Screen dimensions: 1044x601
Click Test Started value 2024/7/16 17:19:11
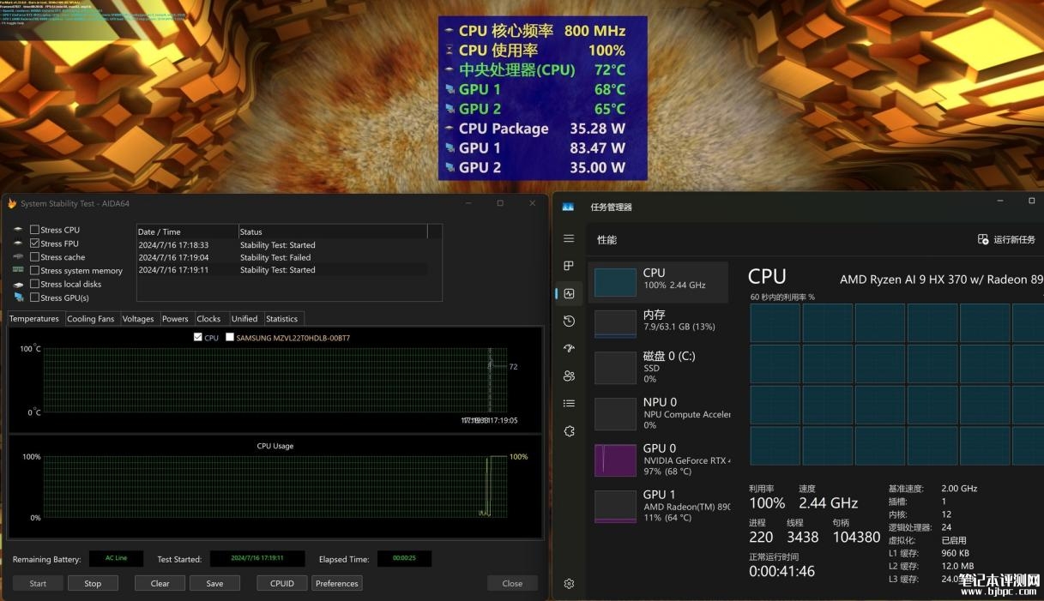pos(256,558)
